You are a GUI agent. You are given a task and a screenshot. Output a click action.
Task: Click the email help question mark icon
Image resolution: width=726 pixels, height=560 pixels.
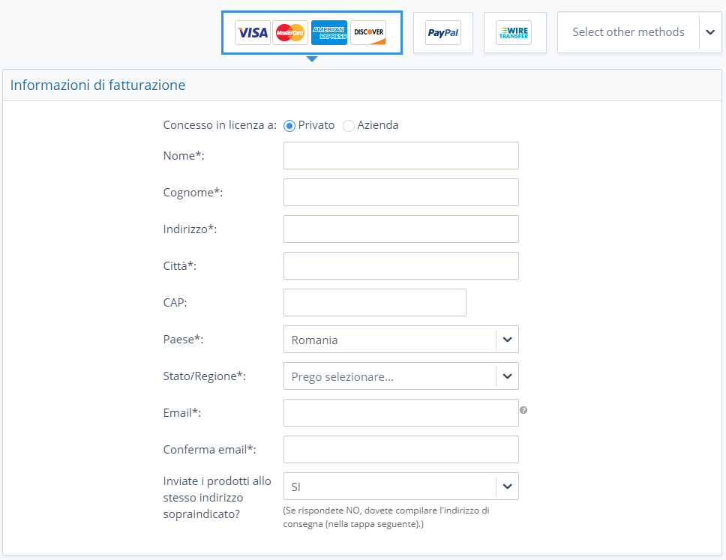tap(523, 410)
